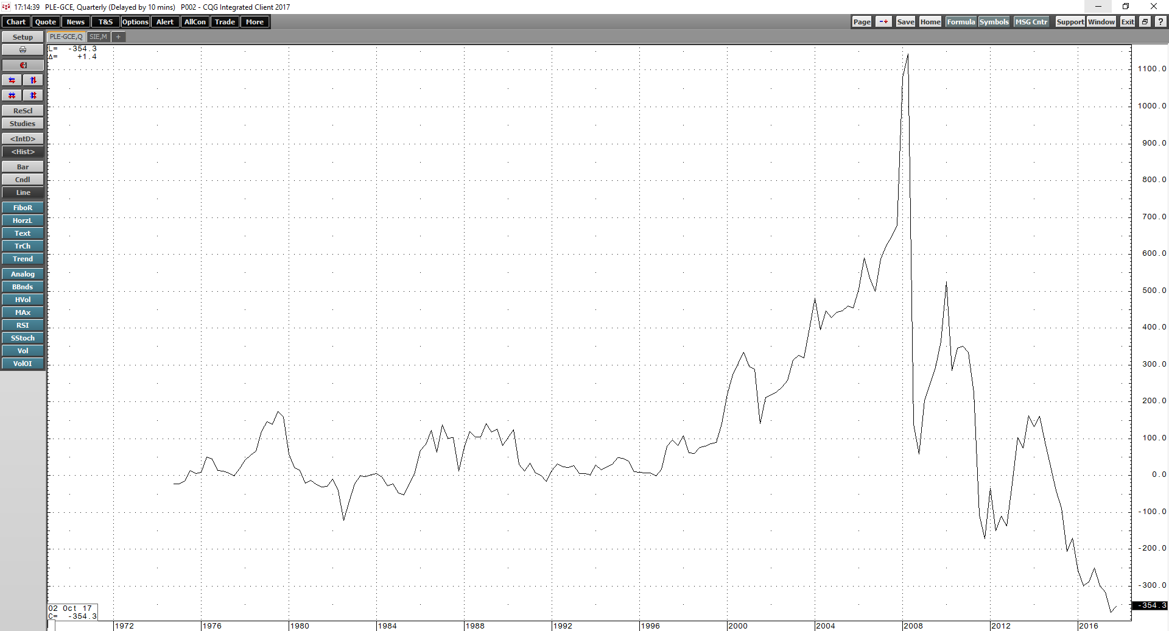Image resolution: width=1169 pixels, height=631 pixels.
Task: Open the Symbols button
Action: point(994,22)
